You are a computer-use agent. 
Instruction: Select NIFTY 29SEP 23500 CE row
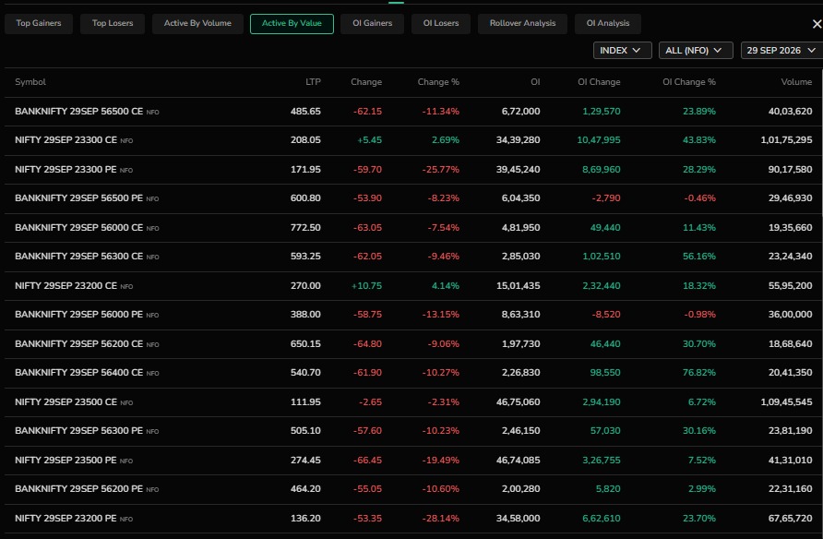coord(413,402)
